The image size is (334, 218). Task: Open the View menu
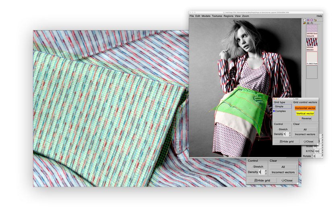click(238, 16)
